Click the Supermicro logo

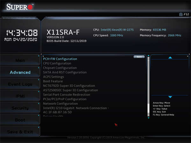[x=20, y=7]
